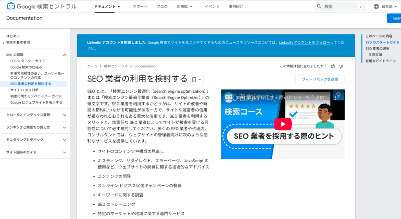This screenshot has height=219, width=401.
Task: Click the Documentation header title
Action: click(x=24, y=18)
